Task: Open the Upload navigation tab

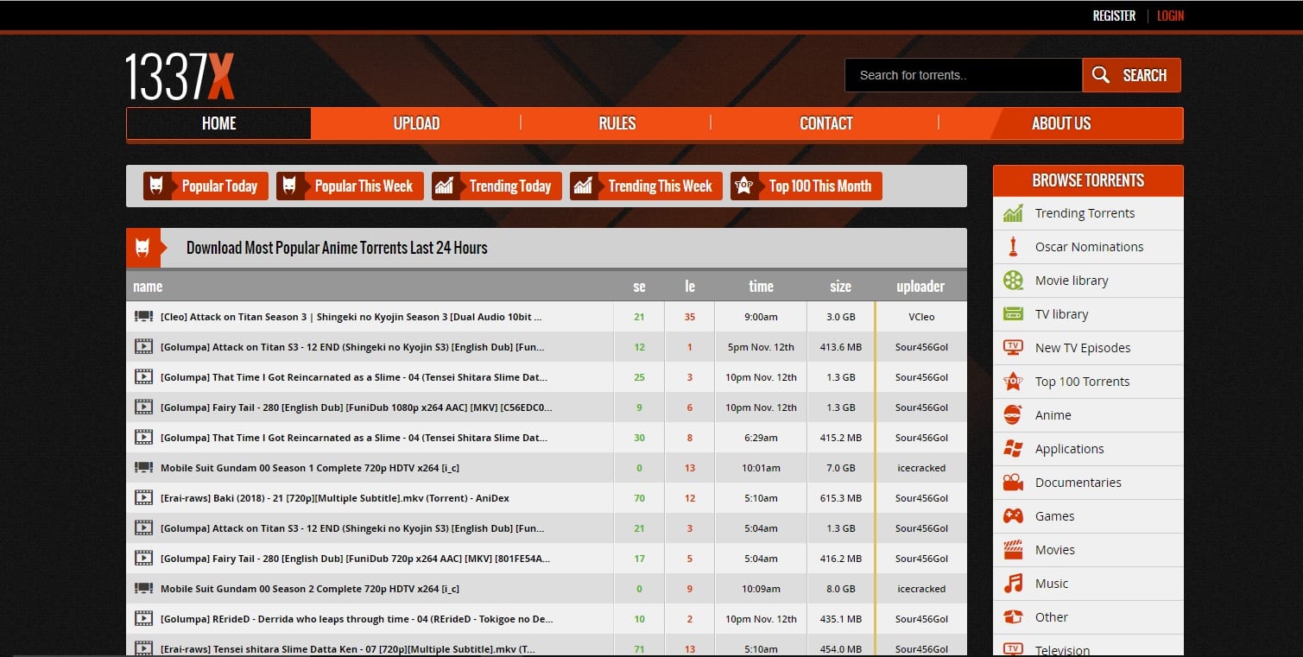Action: pyautogui.click(x=416, y=123)
